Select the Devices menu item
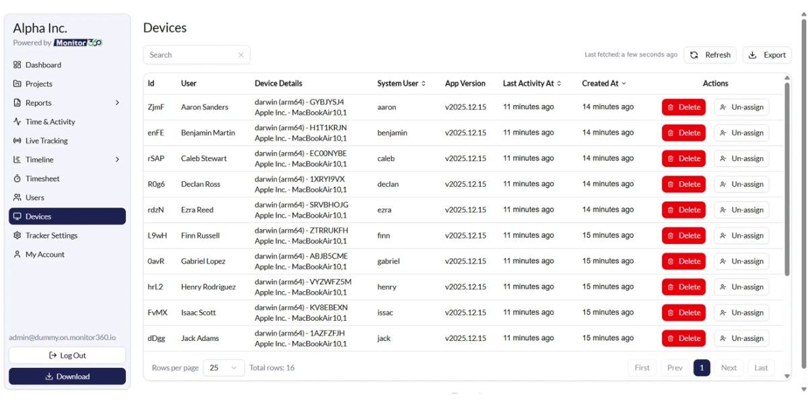Screen dimensions: 808x403 38,216
